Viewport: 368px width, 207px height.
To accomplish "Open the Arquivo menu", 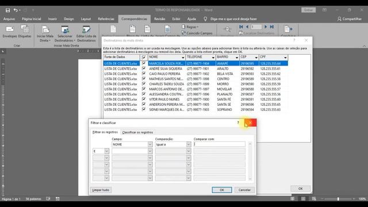I will [x=9, y=19].
